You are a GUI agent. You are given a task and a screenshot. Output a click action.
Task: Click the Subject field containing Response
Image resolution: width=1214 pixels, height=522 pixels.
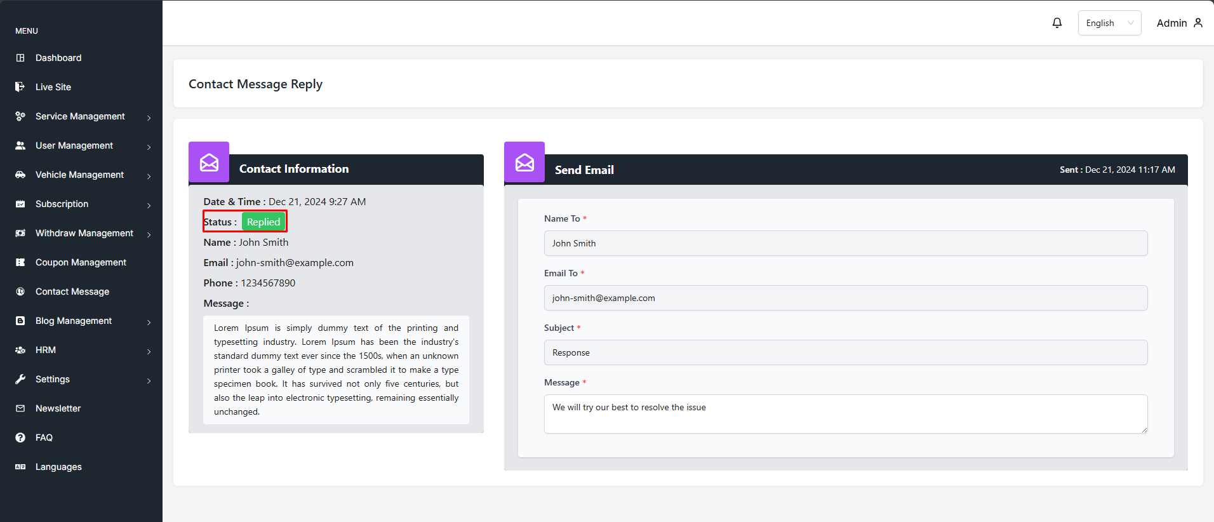pyautogui.click(x=846, y=352)
